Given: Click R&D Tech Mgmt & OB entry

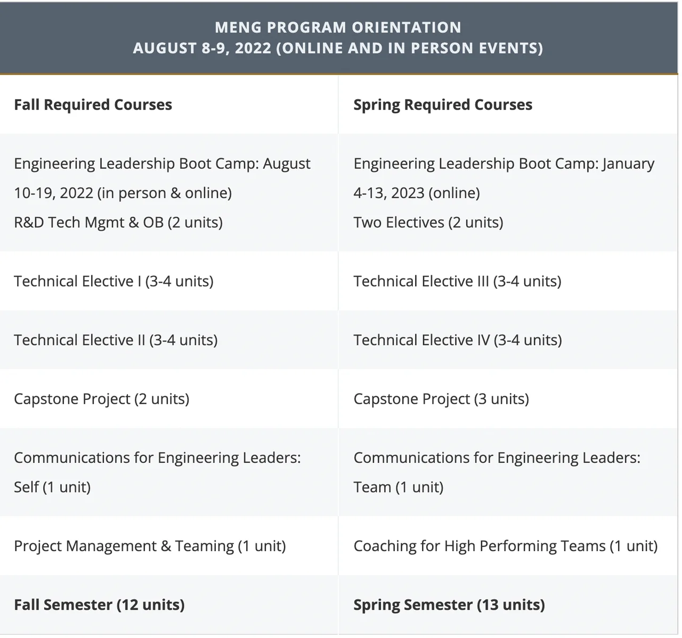Looking at the screenshot, I should 118,222.
